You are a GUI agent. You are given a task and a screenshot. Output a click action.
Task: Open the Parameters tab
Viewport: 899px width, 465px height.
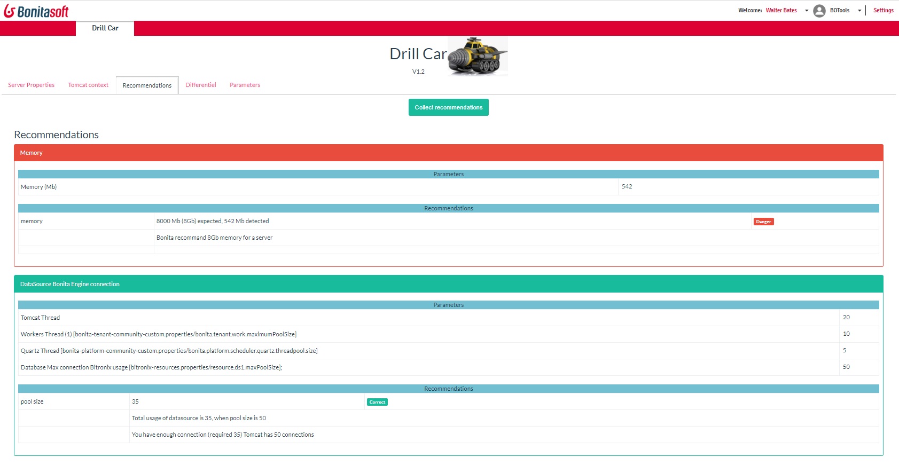click(x=245, y=85)
